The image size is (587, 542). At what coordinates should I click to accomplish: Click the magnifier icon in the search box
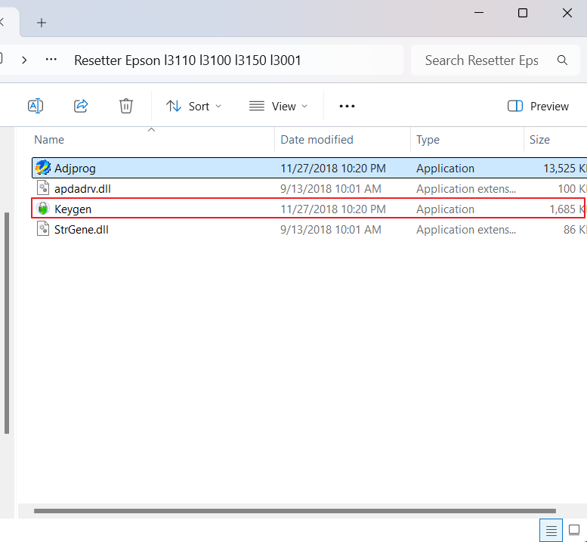tap(562, 60)
